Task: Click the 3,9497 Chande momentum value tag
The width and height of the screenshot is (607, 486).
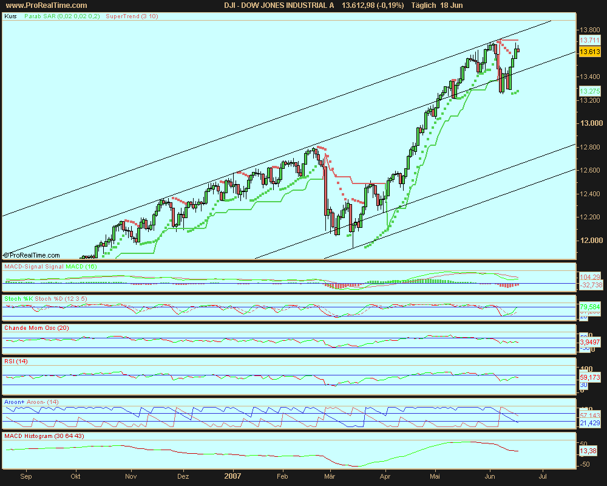Action: pos(590,342)
